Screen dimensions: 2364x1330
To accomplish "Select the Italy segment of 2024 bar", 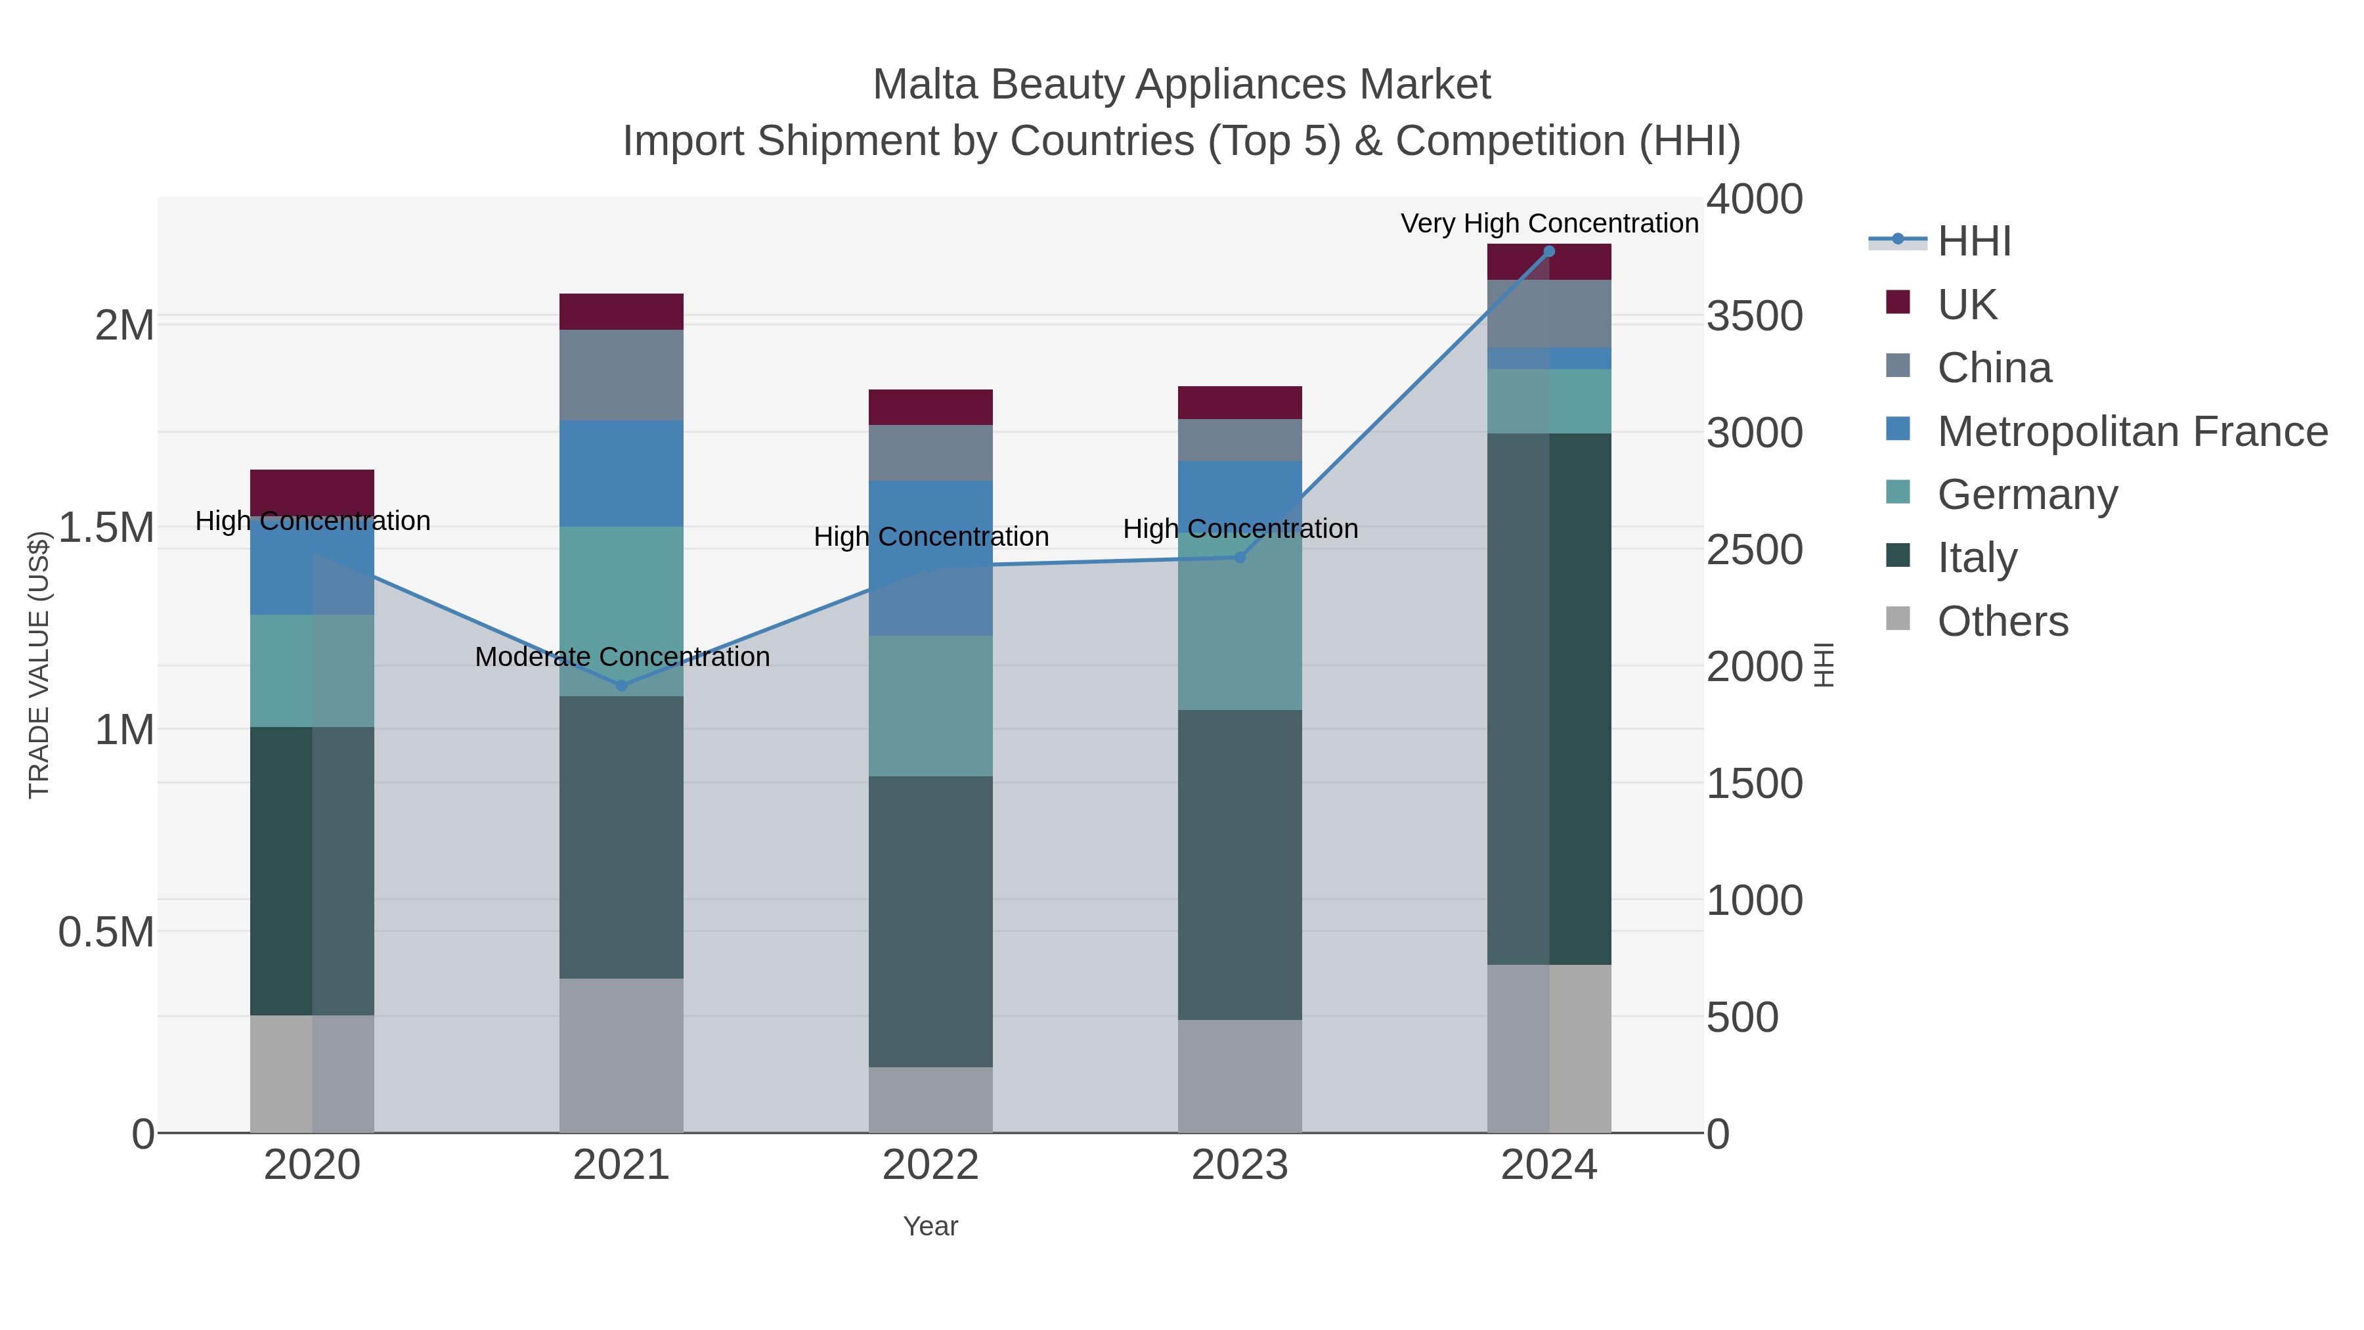I will coord(1549,699).
